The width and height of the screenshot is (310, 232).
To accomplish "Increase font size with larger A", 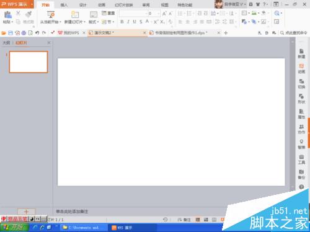I will coord(164,14).
